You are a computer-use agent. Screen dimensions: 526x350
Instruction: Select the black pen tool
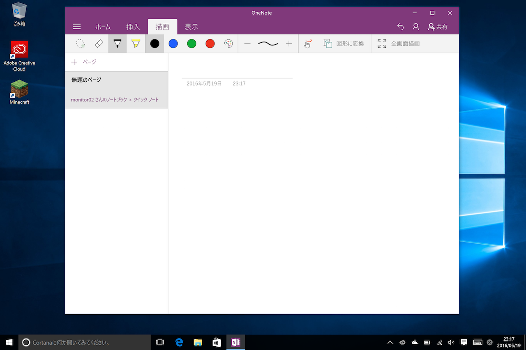[x=118, y=43]
